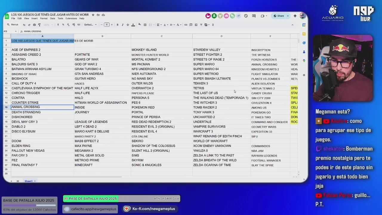Viewport: 382px width, 215px height.
Task: Open the Sheet1 tab options arrow
Action: 35,181
